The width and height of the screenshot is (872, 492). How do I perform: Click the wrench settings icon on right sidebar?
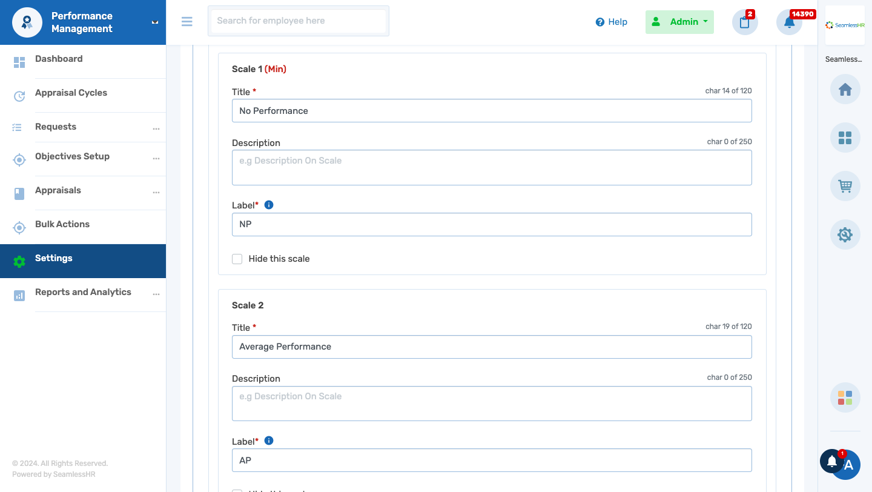tap(845, 234)
